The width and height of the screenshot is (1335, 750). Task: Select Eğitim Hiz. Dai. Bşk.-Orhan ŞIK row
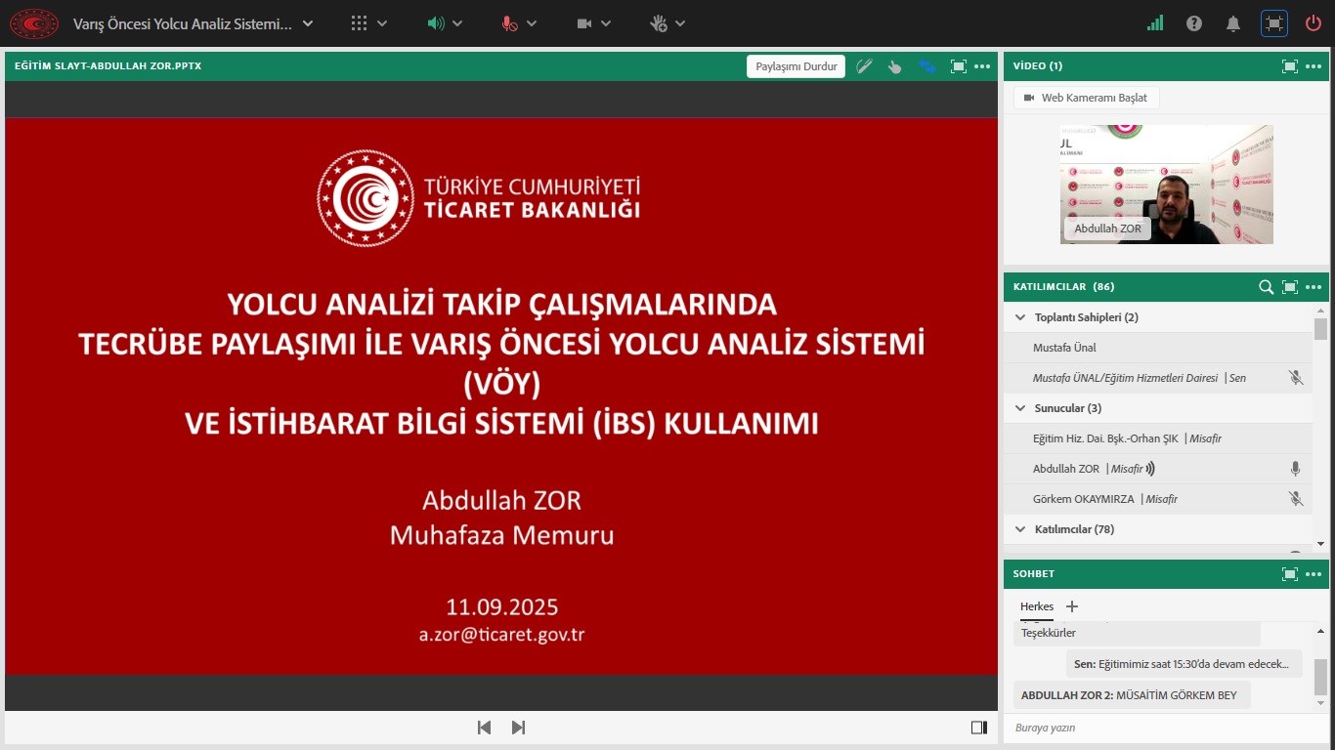[x=1158, y=438]
